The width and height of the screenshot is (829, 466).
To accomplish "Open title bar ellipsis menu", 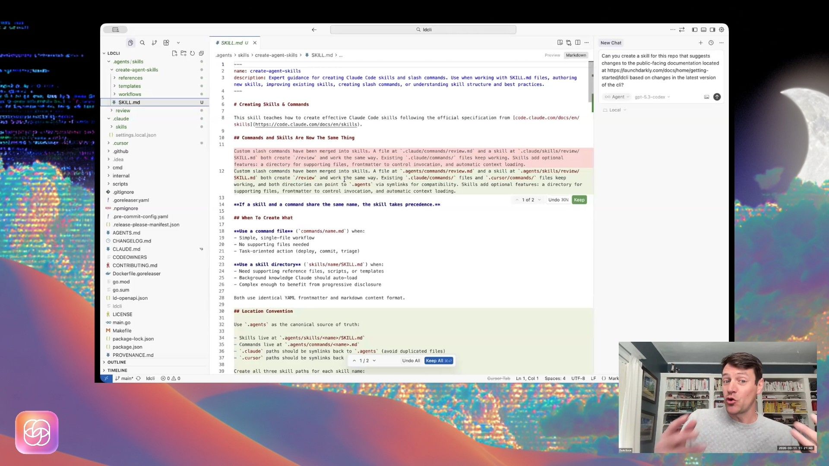I will 672,30.
